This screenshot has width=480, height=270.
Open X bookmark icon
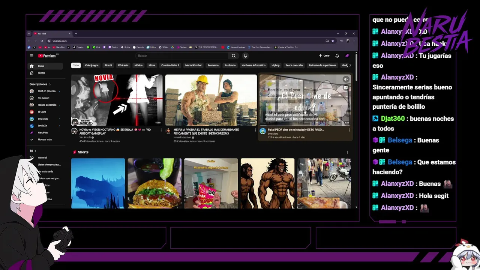tap(34, 47)
